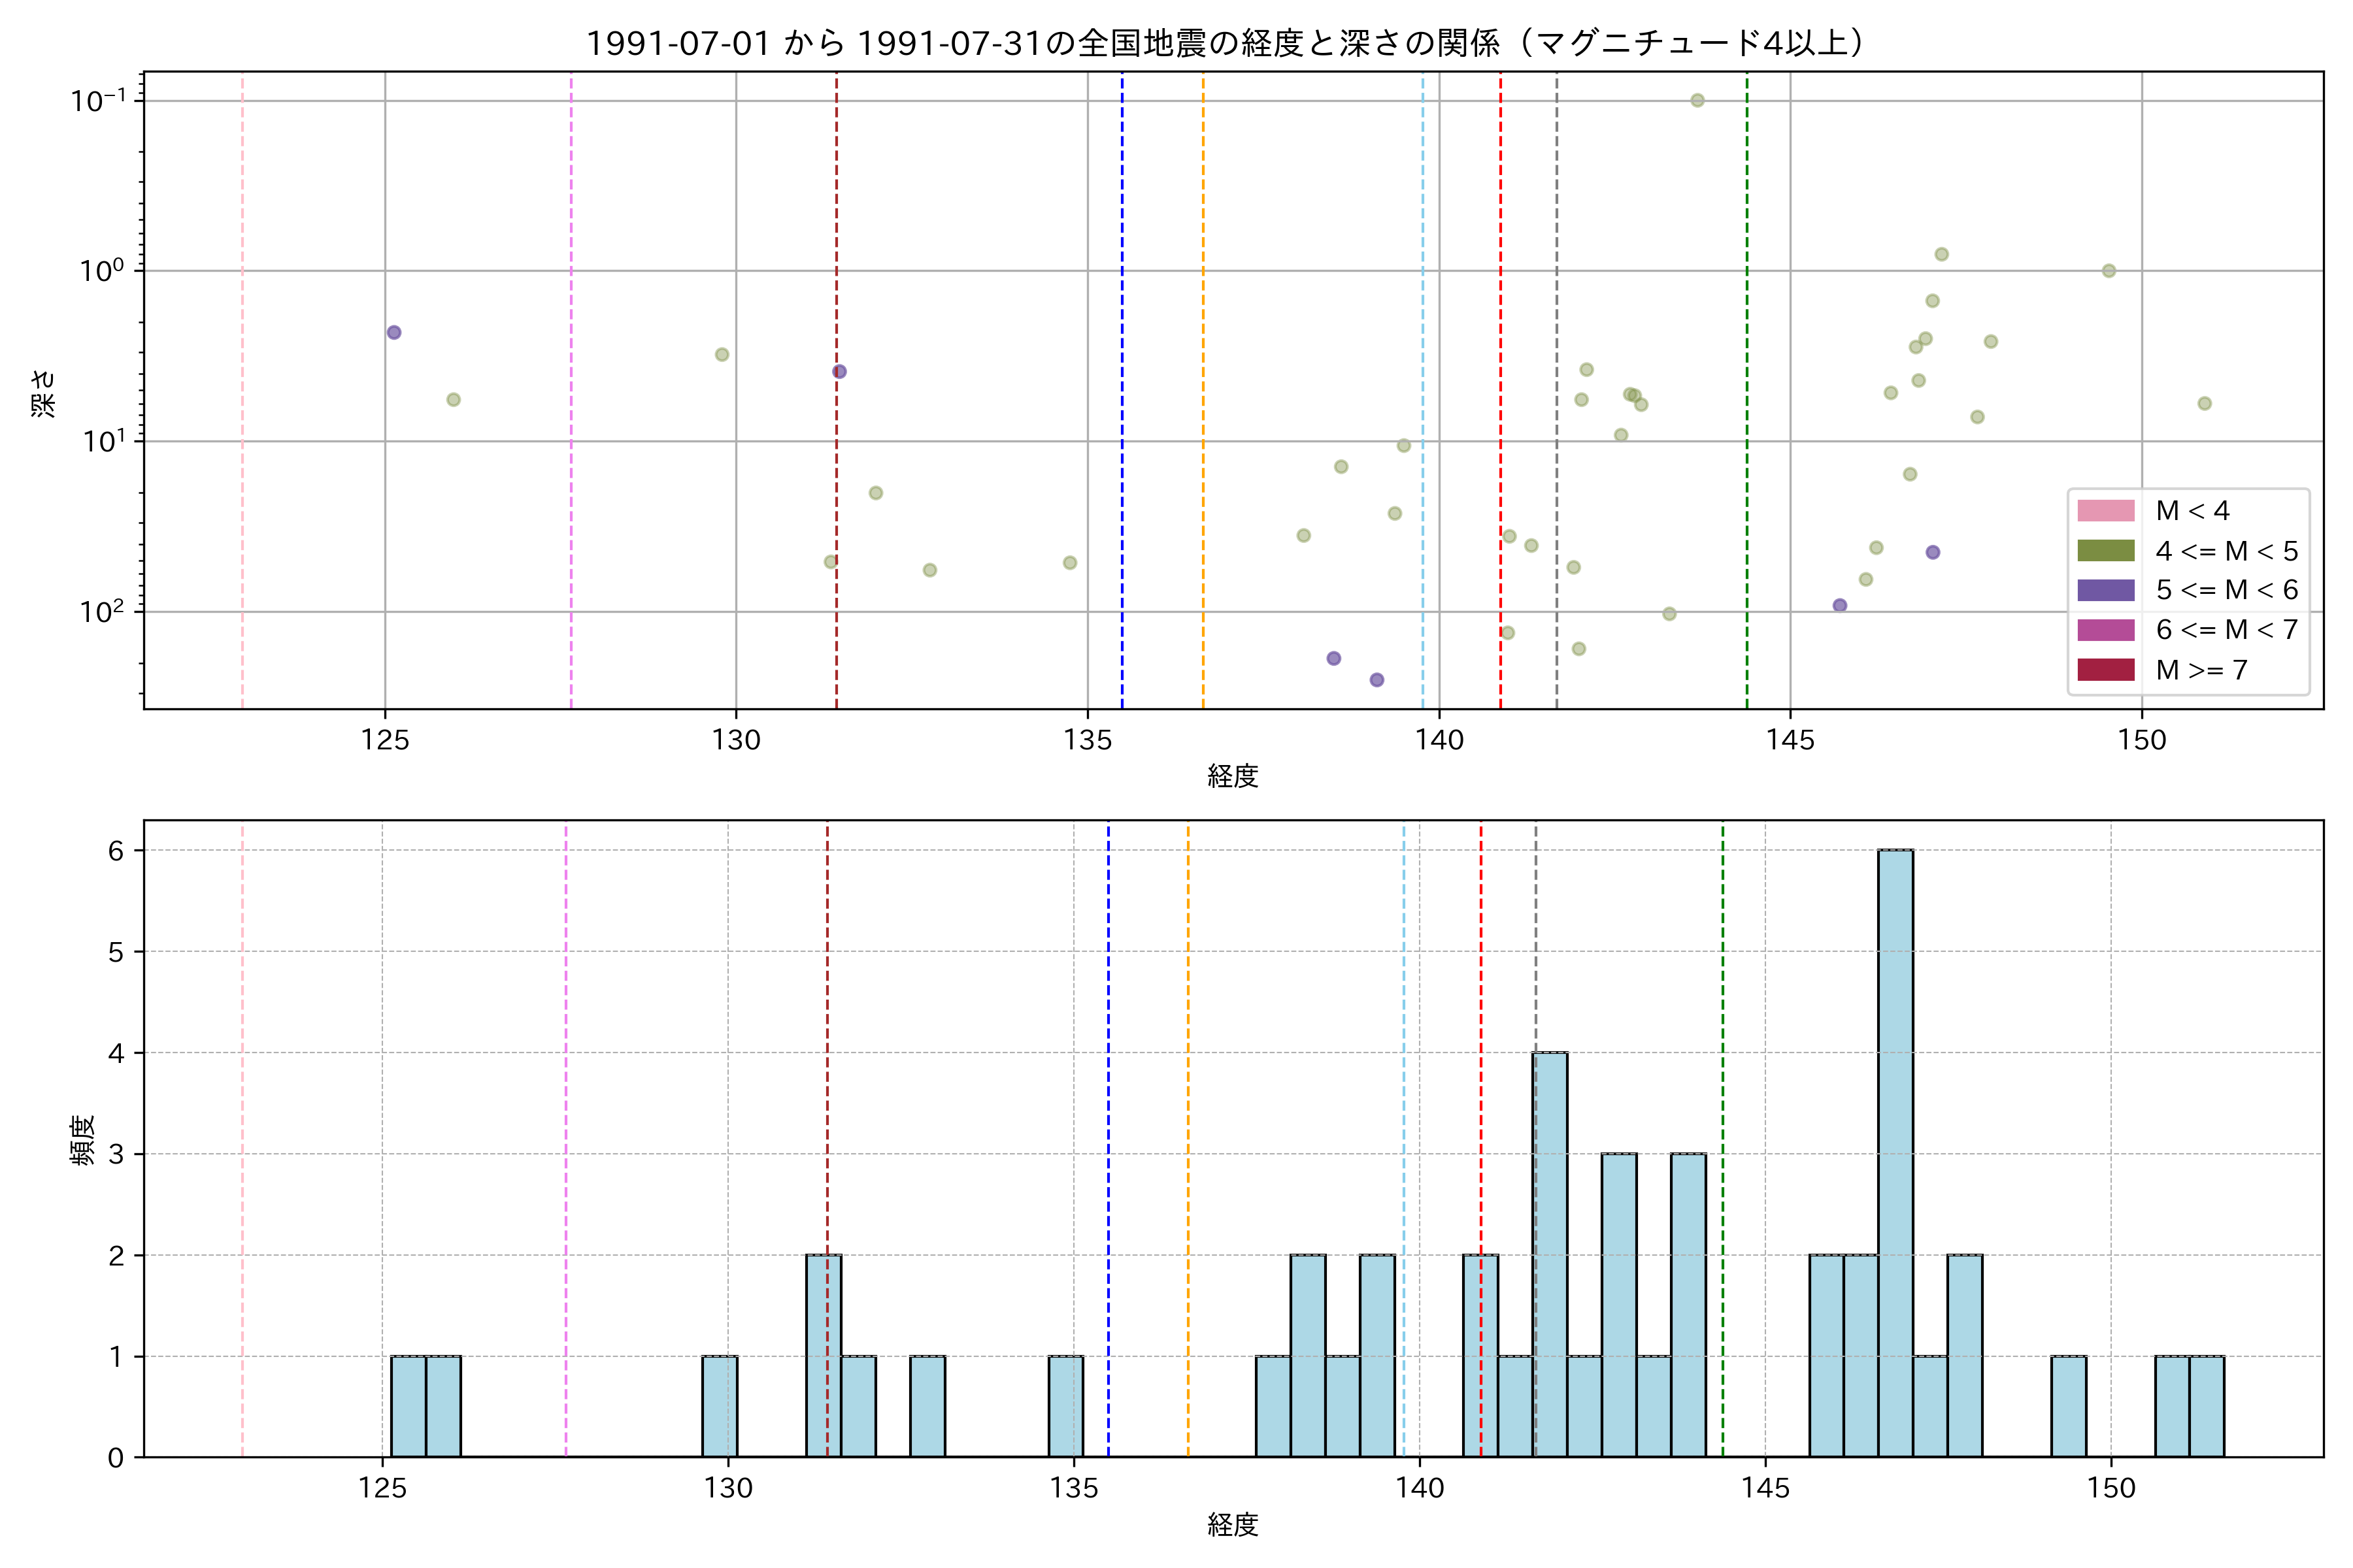2353x1568 pixels.
Task: Click the 経度 x-axis label under histogram
Action: 1231,1525
